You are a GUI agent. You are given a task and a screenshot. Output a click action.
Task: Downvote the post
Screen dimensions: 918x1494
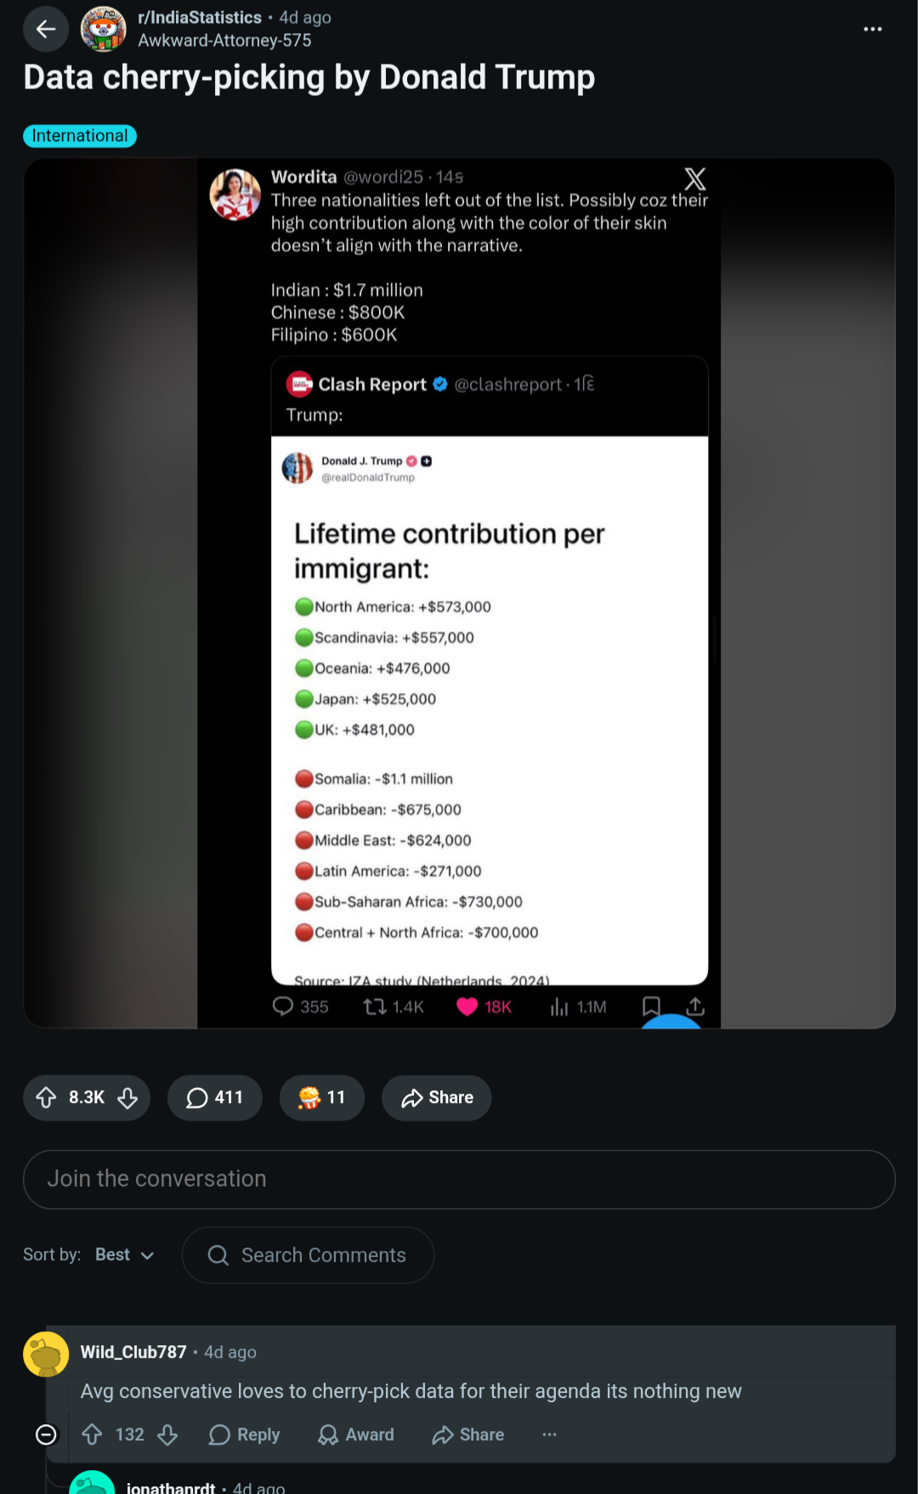point(127,1098)
